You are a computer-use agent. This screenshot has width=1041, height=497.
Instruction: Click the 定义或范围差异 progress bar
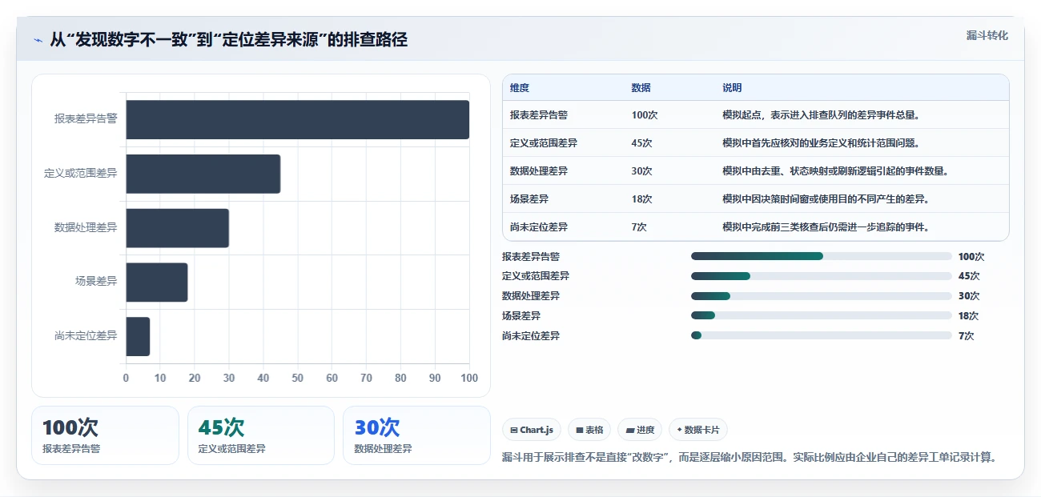[x=821, y=276]
